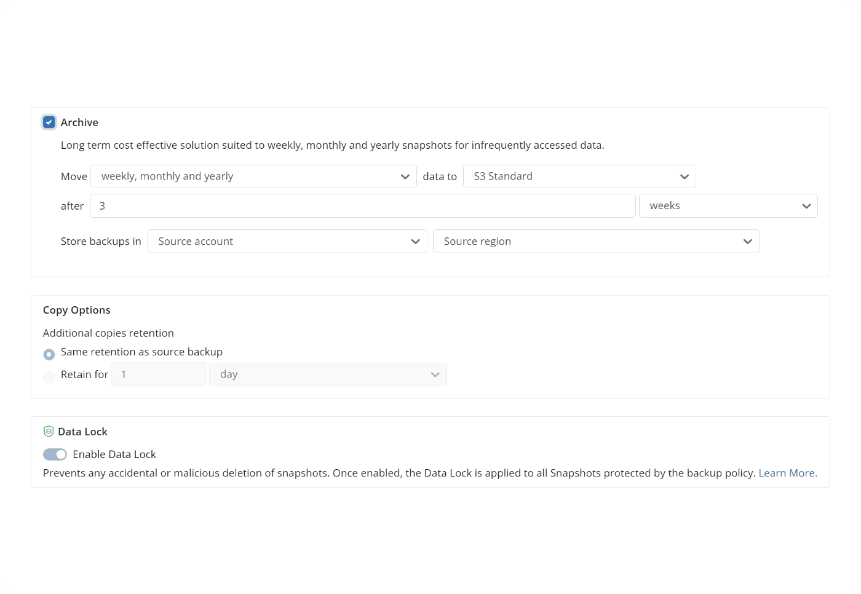
Task: Expand the S3 Standard storage dropdown
Action: point(578,176)
